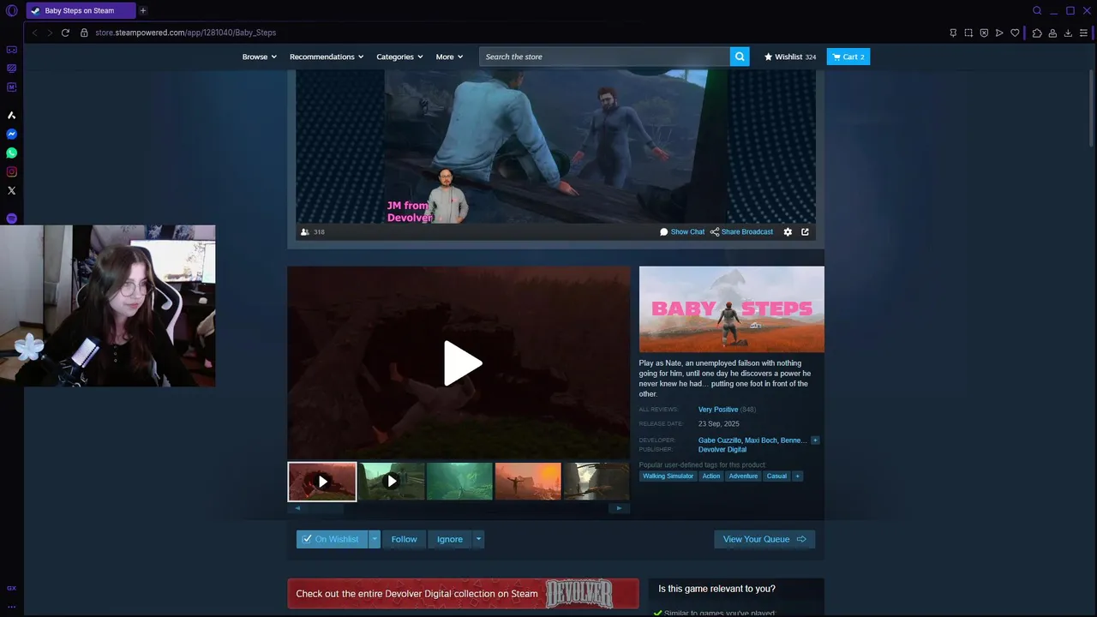Open WhatsApp in sidebar
Screen dimensions: 1097x617
click(x=11, y=153)
